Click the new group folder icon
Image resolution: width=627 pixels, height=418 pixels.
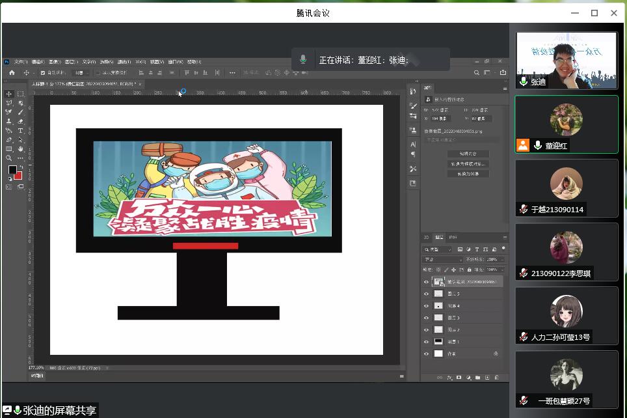click(x=478, y=378)
